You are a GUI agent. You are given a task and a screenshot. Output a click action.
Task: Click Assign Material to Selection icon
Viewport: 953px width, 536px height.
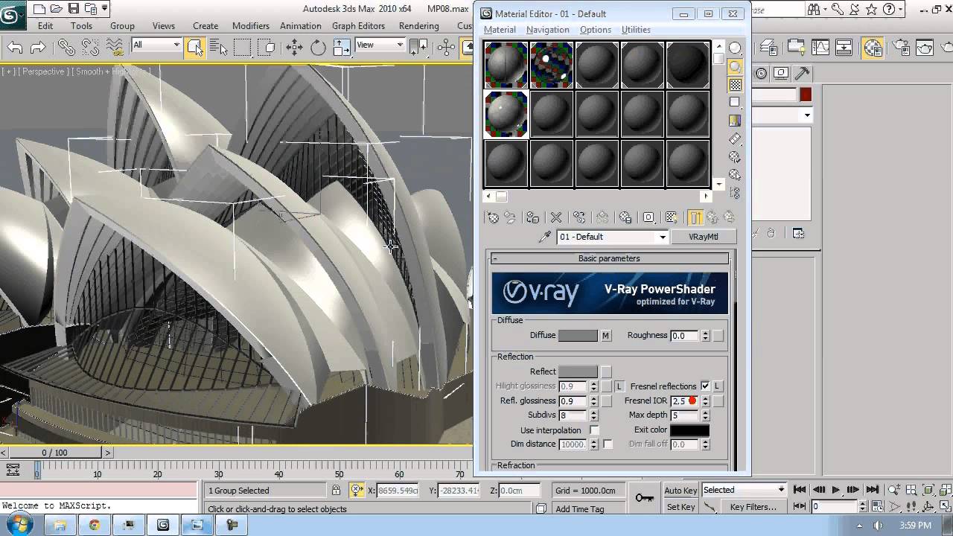coord(532,217)
